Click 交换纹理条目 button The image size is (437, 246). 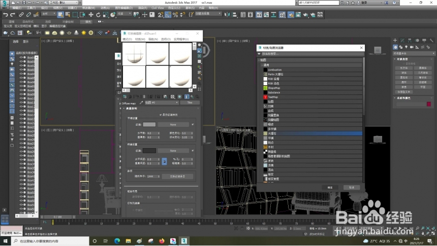pos(177,177)
